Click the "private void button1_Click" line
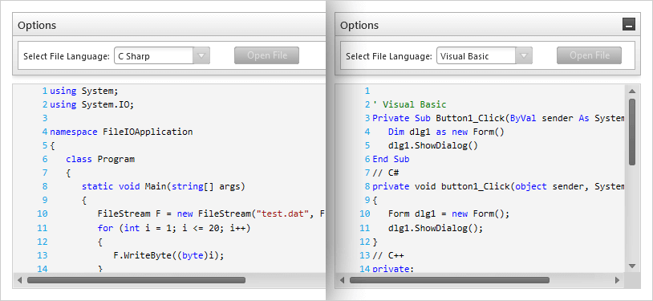 pyautogui.click(x=498, y=186)
